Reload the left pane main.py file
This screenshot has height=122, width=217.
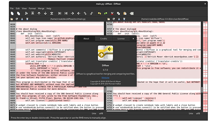[x=17, y=19]
